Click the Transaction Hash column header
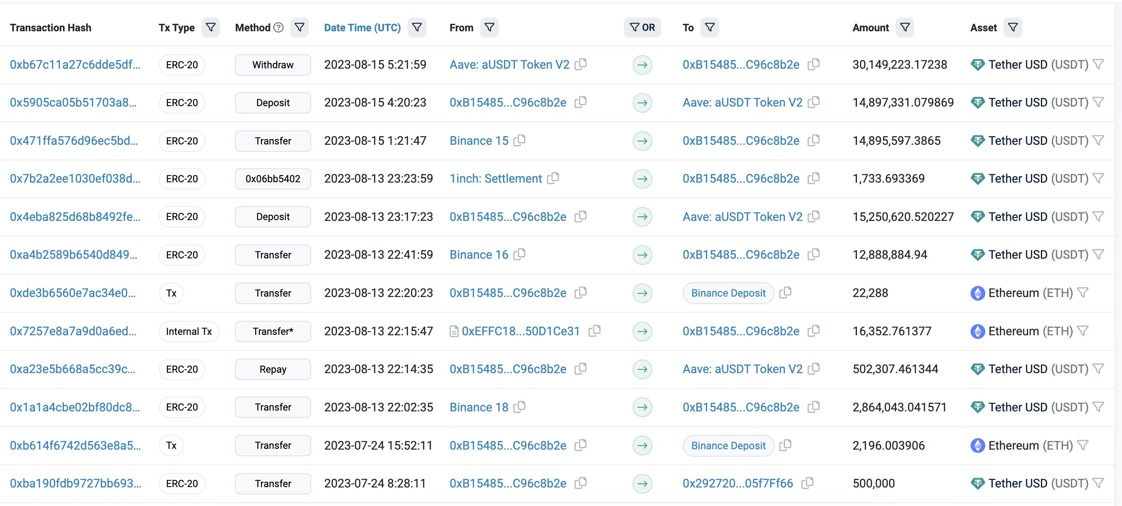 [51, 27]
